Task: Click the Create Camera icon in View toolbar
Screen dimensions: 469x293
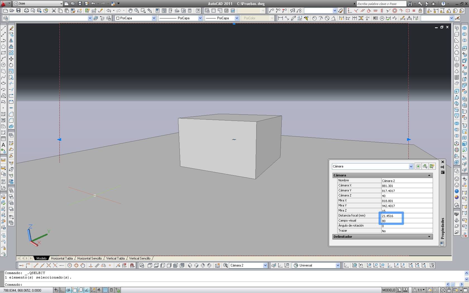Action: pos(217,265)
